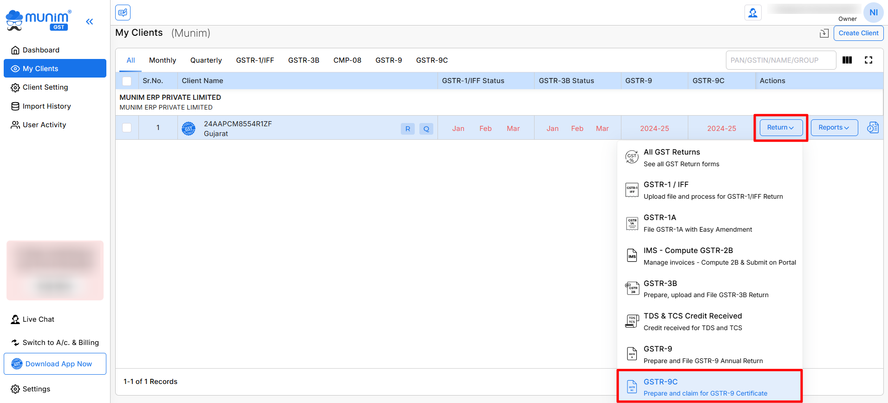This screenshot has width=888, height=403.
Task: Click the client document icon next to Reports
Action: point(873,128)
